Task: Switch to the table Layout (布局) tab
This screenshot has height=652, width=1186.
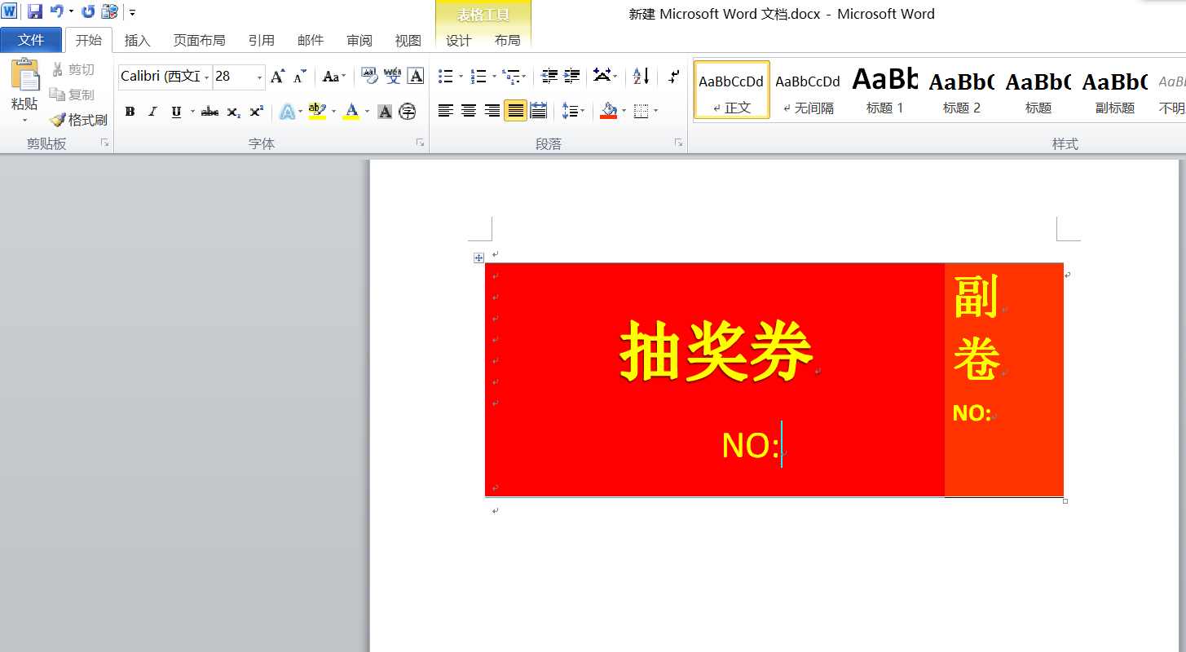Action: pyautogui.click(x=507, y=40)
